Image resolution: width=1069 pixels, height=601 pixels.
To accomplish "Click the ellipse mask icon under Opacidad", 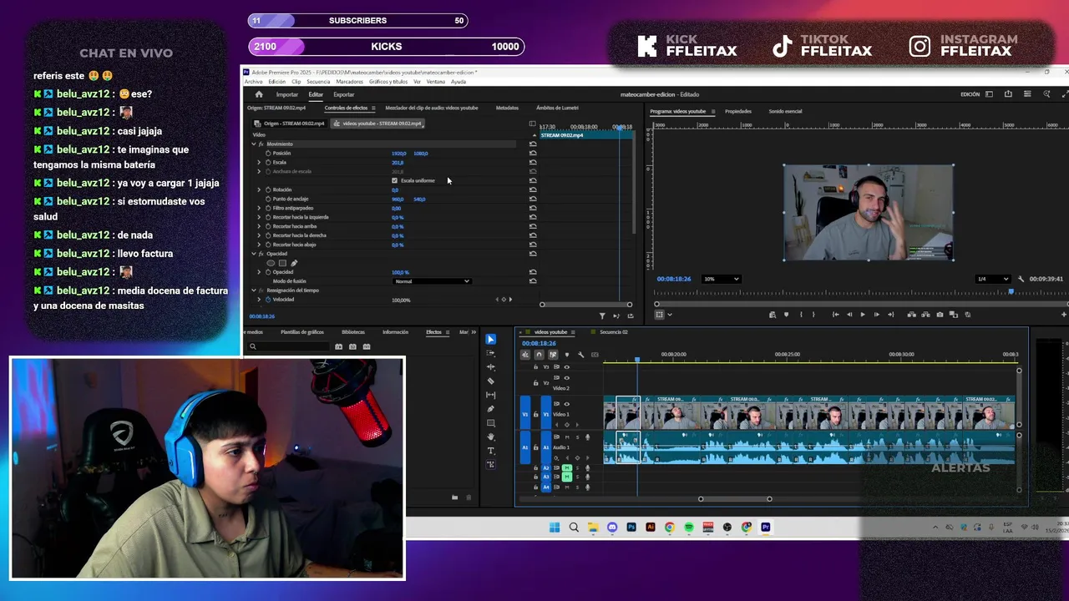I will point(271,263).
